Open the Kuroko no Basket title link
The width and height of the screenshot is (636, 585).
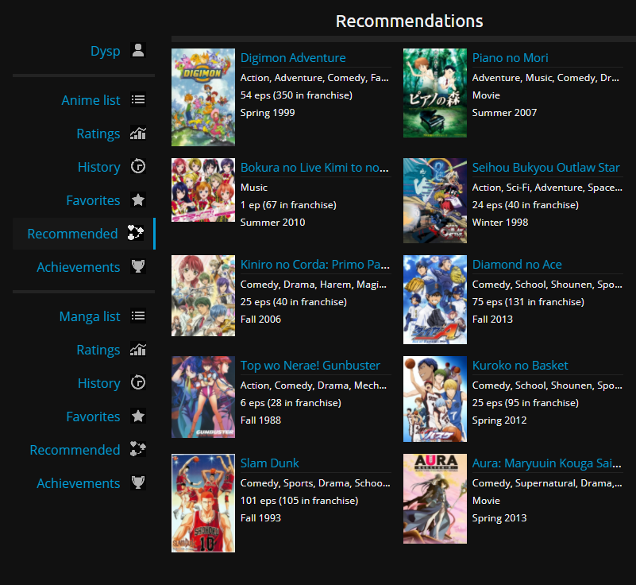(x=520, y=366)
